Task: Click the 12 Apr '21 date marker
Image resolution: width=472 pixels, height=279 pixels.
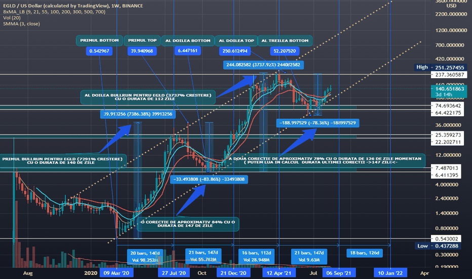Action: click(x=279, y=273)
